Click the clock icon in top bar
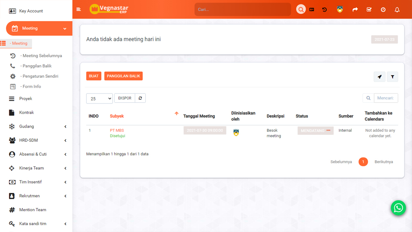Image resolution: width=412 pixels, height=232 pixels. click(383, 10)
